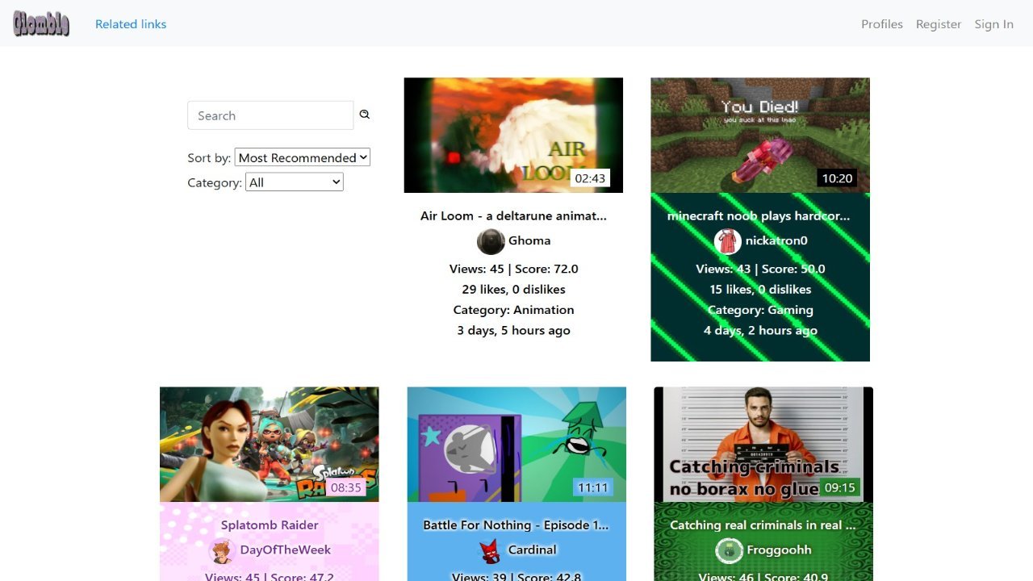Play the minecraft You Died thumbnail
This screenshot has width=1033, height=581.
pyautogui.click(x=760, y=135)
